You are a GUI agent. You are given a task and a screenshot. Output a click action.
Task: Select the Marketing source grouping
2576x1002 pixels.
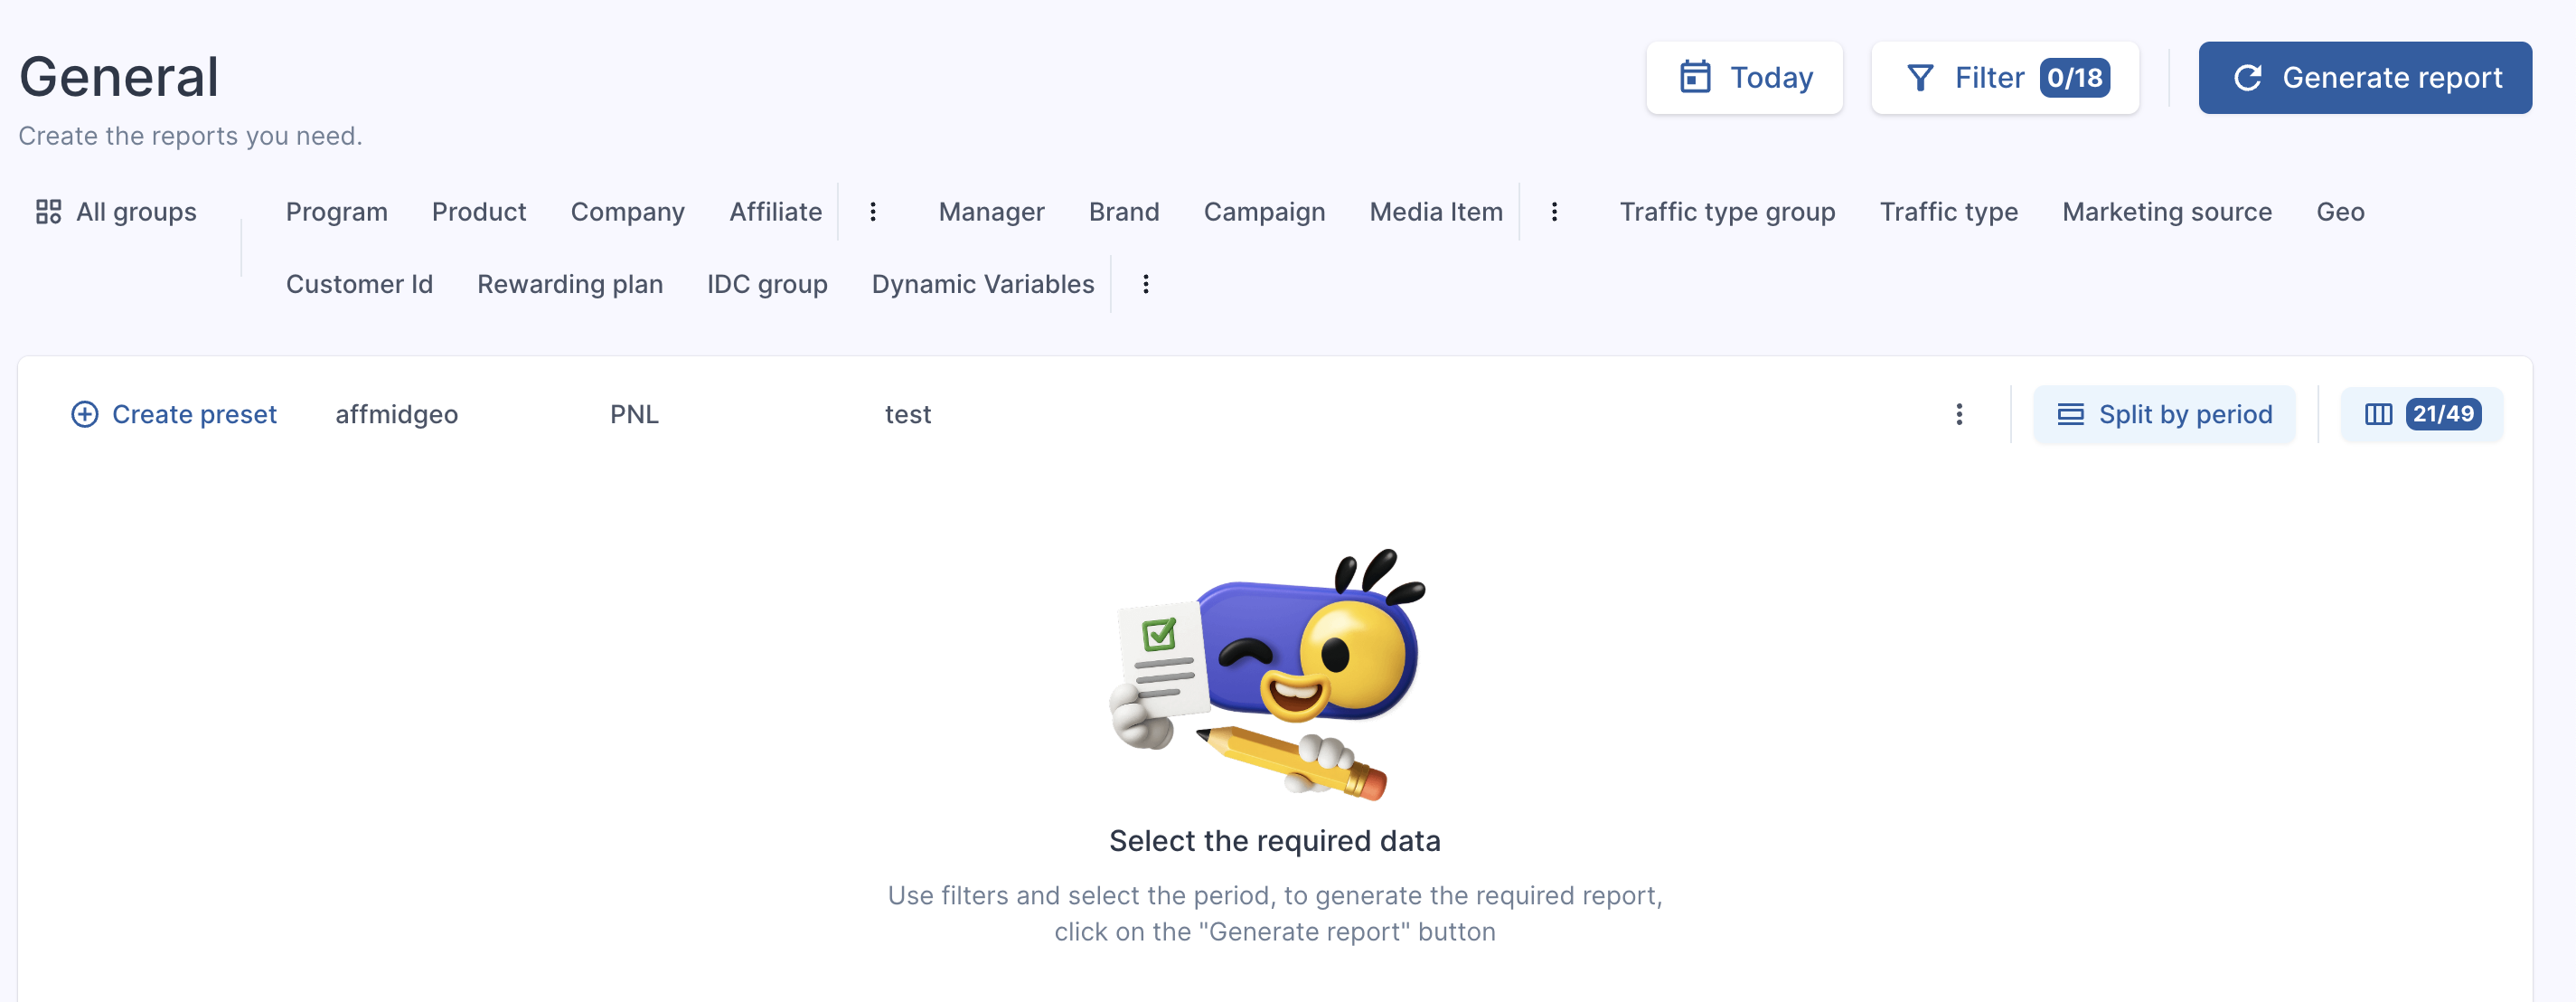tap(2167, 212)
